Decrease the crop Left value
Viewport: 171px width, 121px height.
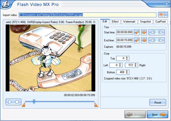point(120,66)
